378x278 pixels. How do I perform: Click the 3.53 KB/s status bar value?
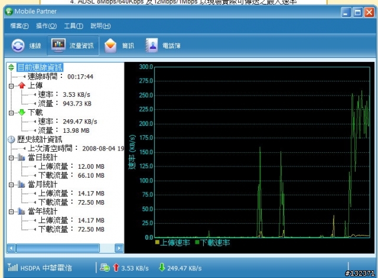point(135,268)
